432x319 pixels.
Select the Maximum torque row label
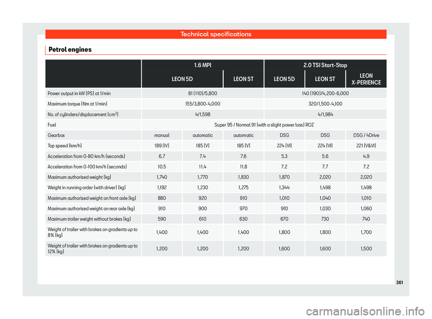[x=77, y=104]
